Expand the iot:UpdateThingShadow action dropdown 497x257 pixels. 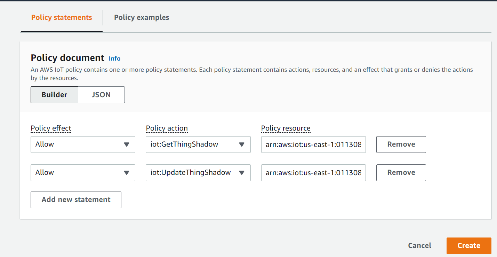(x=198, y=173)
